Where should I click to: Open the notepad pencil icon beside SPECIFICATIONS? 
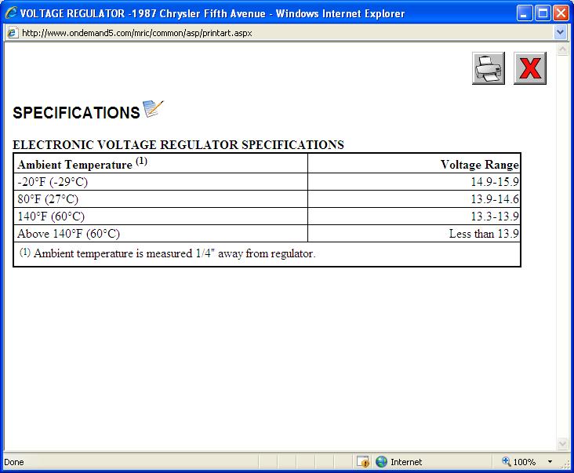pos(153,109)
